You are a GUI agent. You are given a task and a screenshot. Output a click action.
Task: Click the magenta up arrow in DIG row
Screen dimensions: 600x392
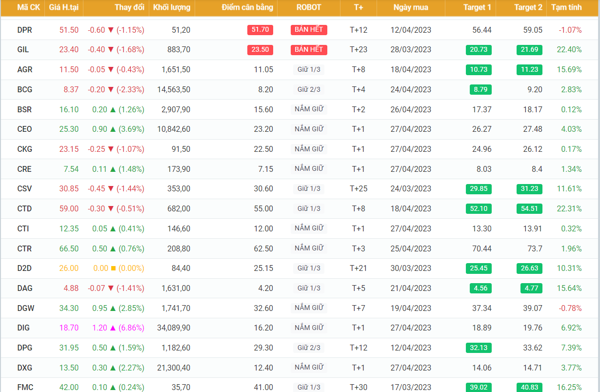[x=113, y=328]
